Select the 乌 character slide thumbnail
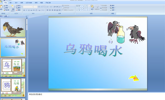165x100 pixels. [x=13, y=67]
